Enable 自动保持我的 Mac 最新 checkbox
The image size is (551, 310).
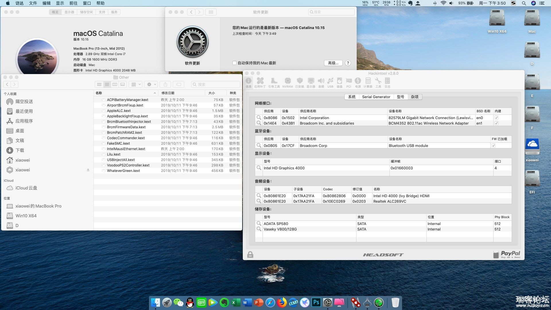tap(234, 63)
